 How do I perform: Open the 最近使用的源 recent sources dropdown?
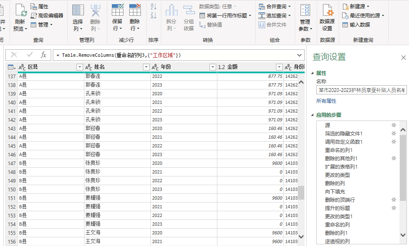click(363, 16)
